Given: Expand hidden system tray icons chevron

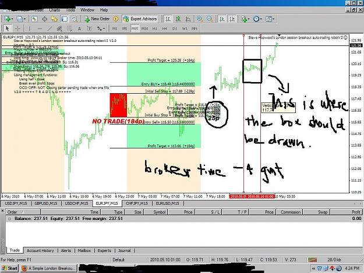Looking at the screenshot, I should [x=313, y=268].
